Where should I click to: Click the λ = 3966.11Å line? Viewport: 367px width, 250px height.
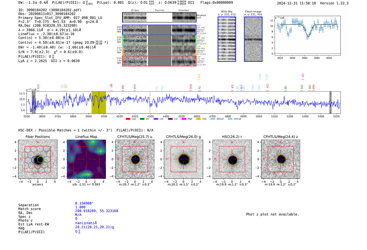click(x=50, y=30)
